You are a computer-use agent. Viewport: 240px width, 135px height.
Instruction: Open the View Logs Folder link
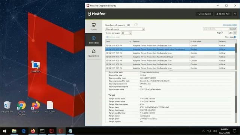[x=229, y=25]
